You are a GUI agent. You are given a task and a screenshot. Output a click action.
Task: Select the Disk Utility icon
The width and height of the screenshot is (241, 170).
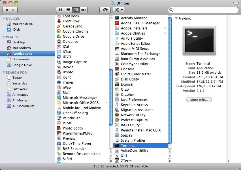click(x=117, y=79)
